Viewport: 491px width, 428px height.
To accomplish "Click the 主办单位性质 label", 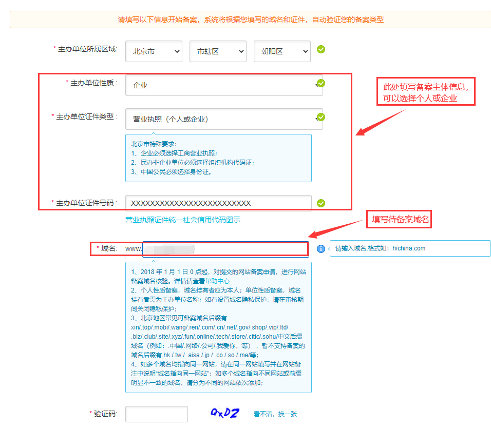I will [x=93, y=83].
